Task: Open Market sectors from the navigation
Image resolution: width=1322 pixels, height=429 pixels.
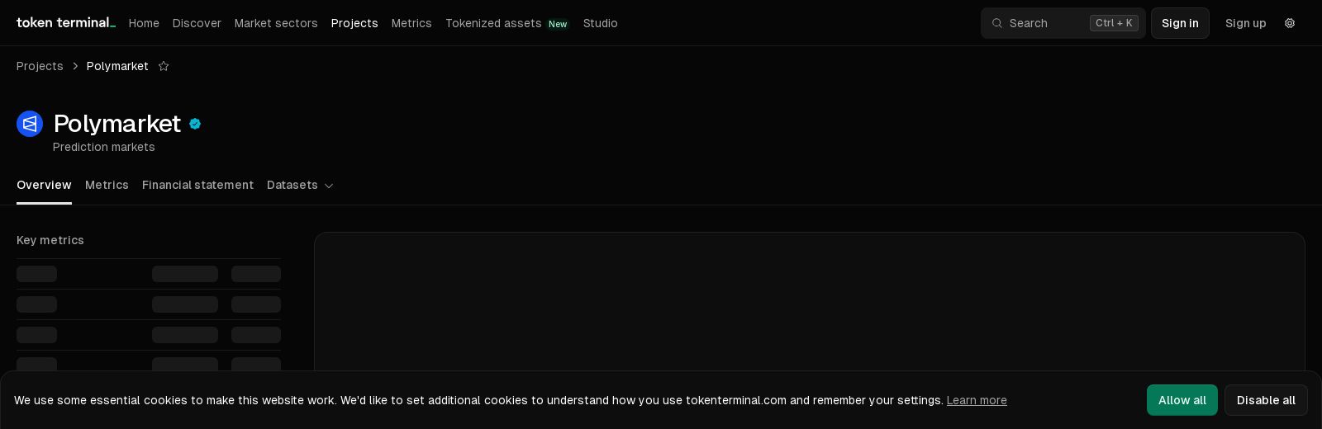Action: click(x=276, y=23)
